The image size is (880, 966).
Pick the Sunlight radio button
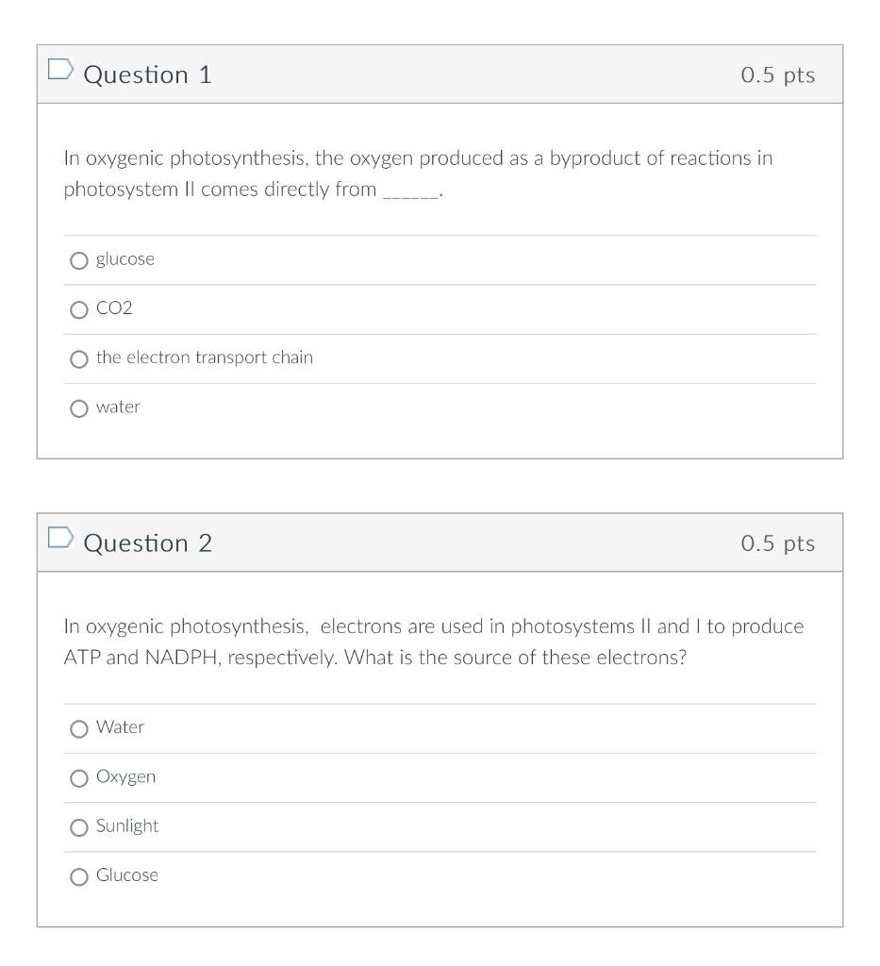pos(79,827)
